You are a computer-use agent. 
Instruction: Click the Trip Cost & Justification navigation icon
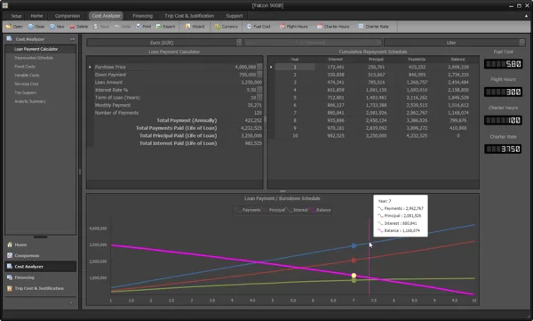tap(10, 288)
